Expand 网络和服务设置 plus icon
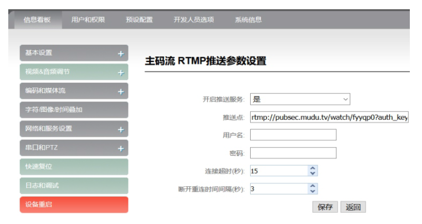Image resolution: width=422 pixels, height=224 pixels. pyautogui.click(x=121, y=130)
